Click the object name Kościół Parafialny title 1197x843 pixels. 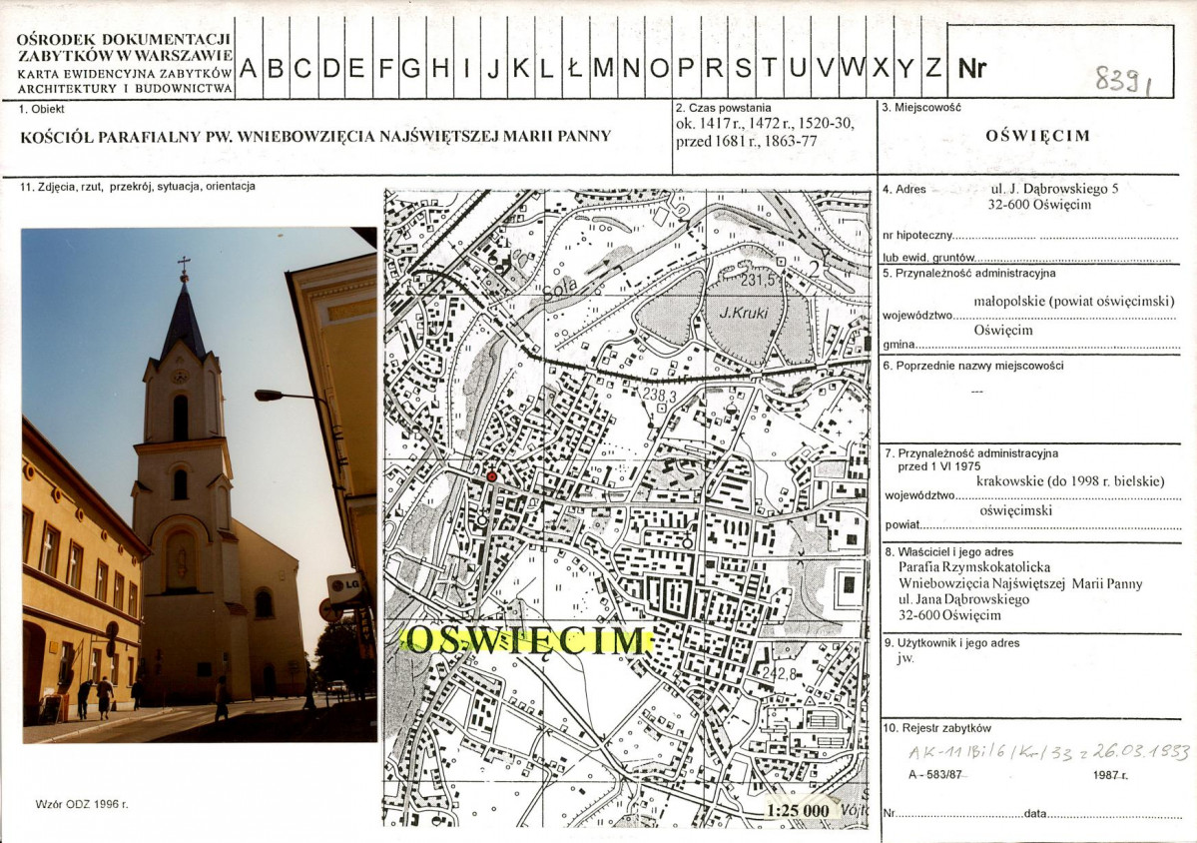click(315, 137)
